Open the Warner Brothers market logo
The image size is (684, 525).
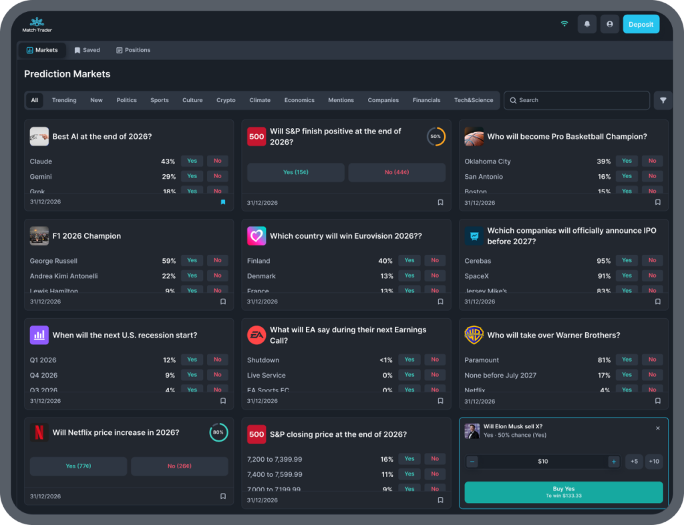(x=474, y=335)
